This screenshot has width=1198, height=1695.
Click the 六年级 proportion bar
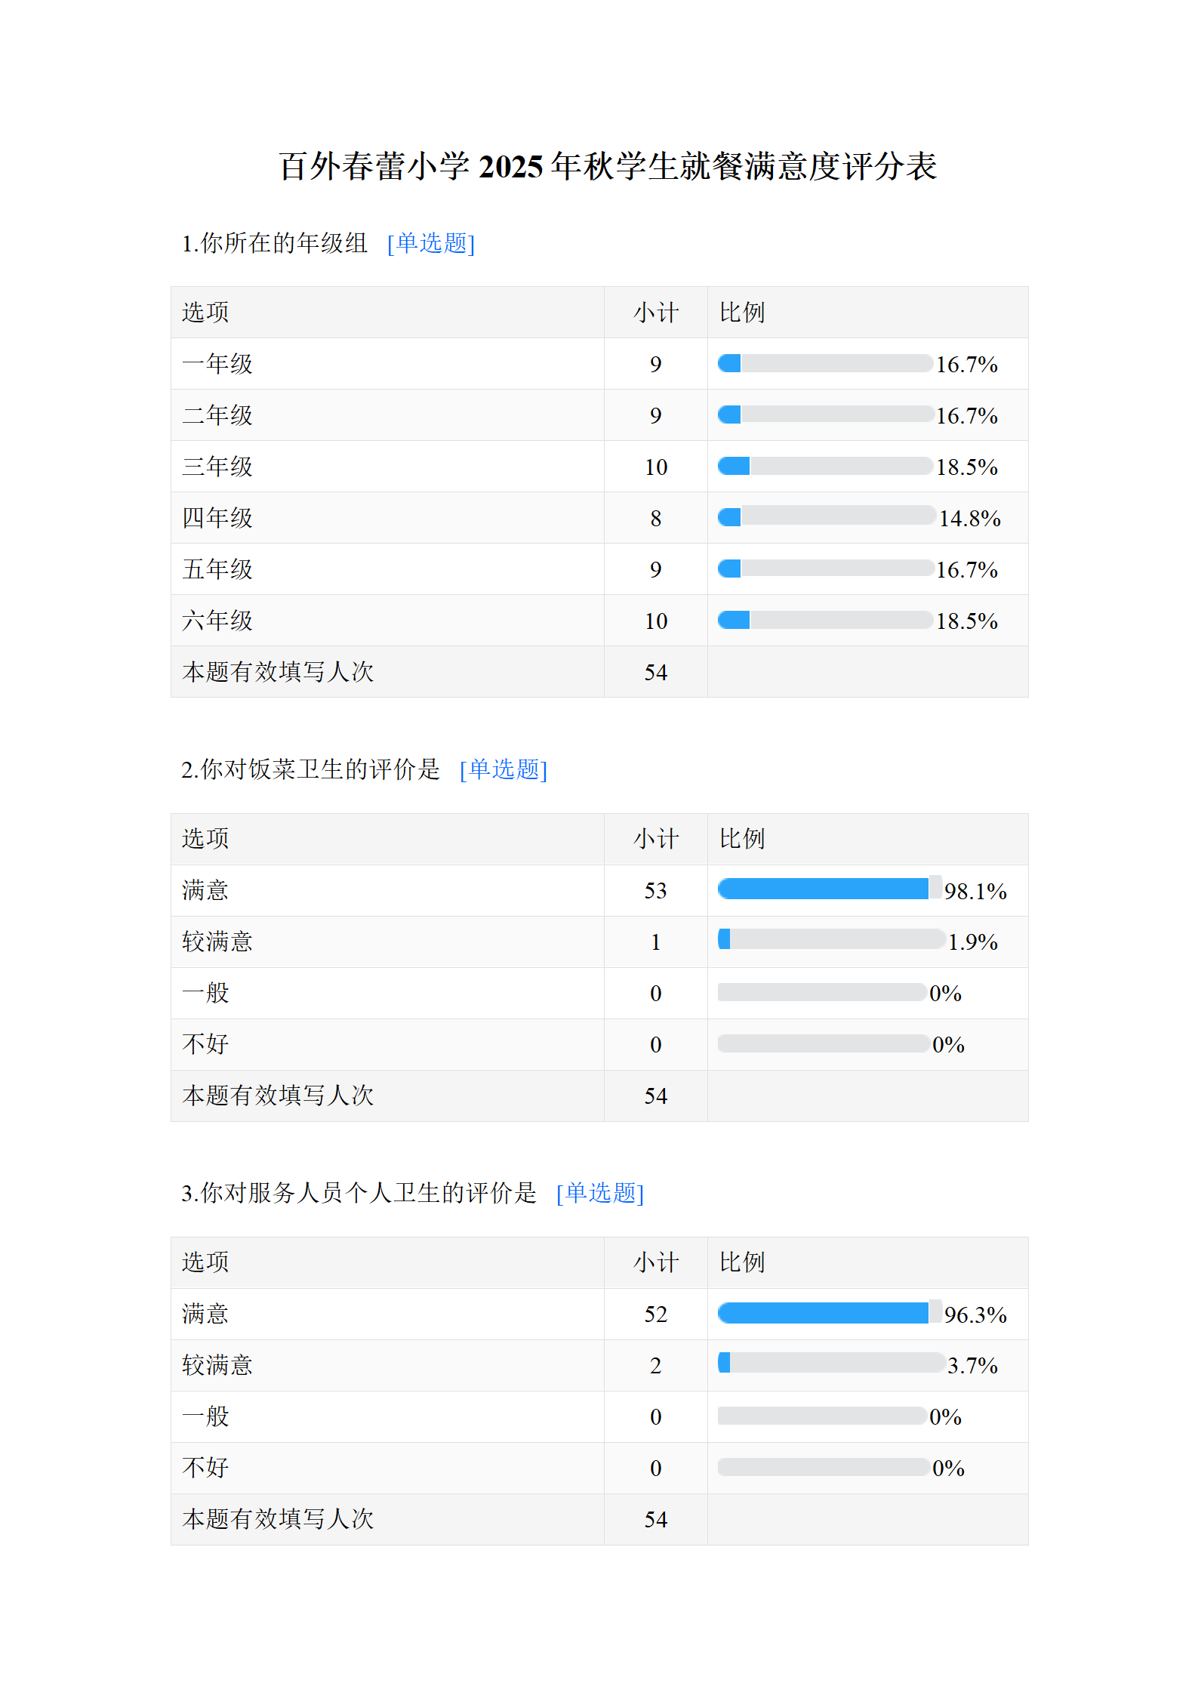click(825, 621)
